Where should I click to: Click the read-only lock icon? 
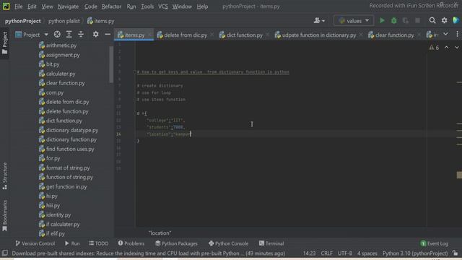click(x=456, y=253)
